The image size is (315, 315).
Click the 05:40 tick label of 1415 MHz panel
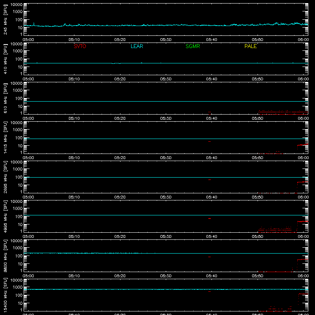click(x=211, y=158)
